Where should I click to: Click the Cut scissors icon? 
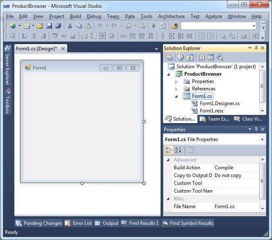point(70,26)
